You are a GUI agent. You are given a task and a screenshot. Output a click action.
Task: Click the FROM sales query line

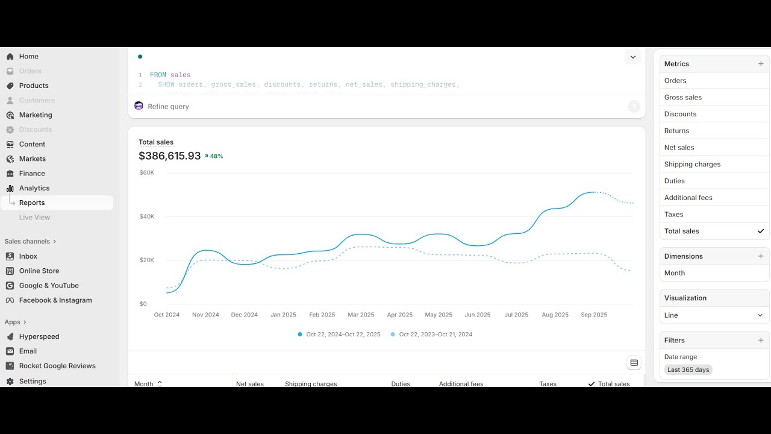point(170,75)
